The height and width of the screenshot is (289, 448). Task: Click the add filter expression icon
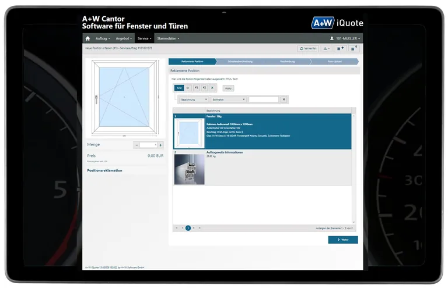pos(196,88)
